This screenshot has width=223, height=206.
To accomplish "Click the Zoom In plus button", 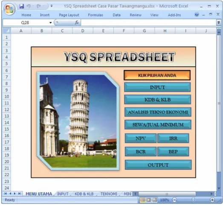I will pos(212,200).
